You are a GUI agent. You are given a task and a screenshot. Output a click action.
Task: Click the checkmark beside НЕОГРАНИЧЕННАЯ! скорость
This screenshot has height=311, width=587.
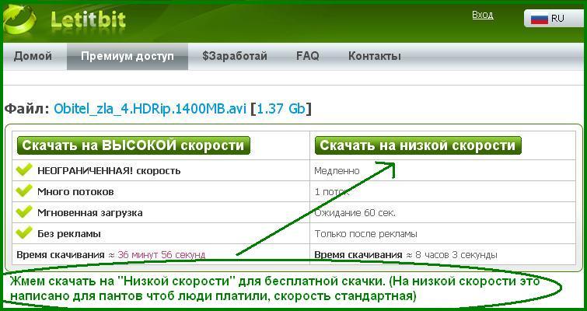click(x=24, y=170)
